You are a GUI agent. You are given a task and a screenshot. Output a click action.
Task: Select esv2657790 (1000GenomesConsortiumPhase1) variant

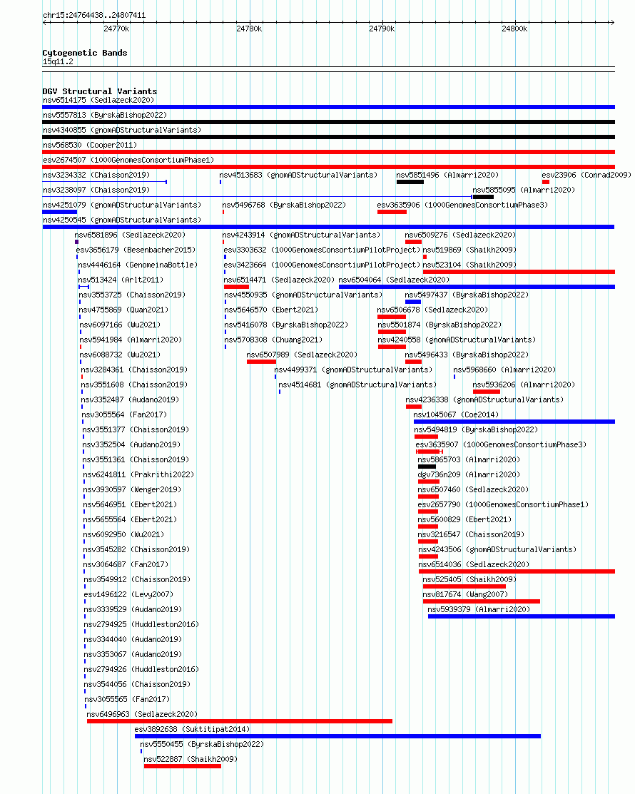[x=503, y=505]
